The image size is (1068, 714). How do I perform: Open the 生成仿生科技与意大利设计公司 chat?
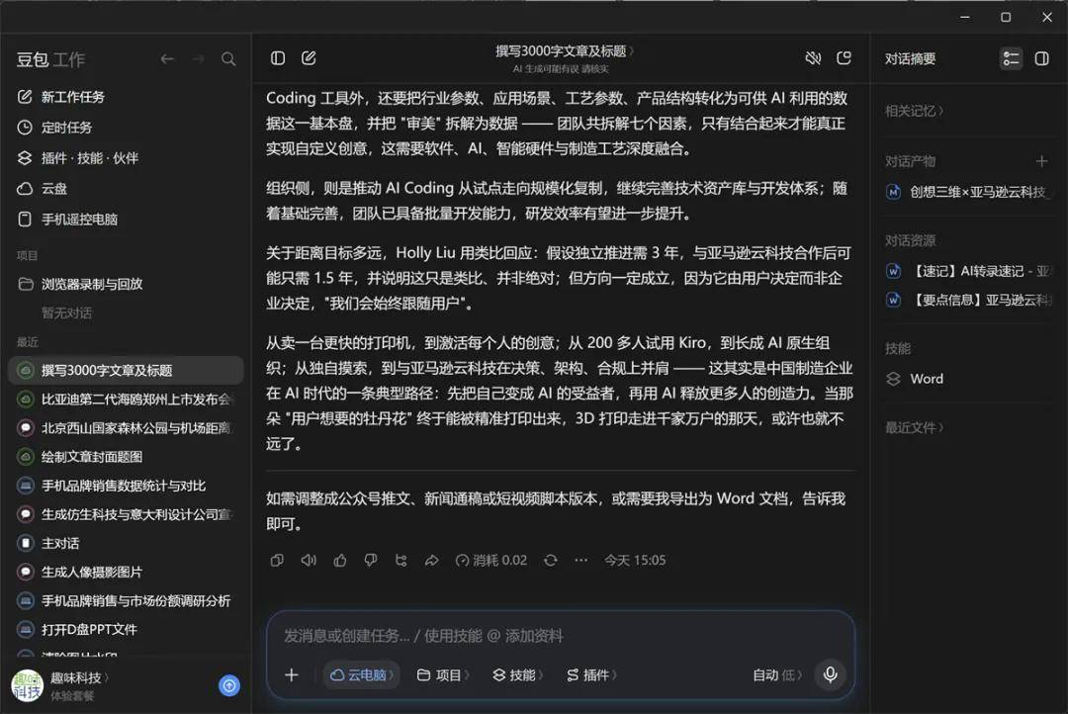point(126,514)
